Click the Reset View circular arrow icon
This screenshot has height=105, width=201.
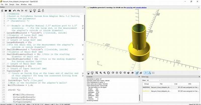tap(109, 73)
